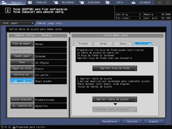Click 1. Imprimir tabla de ajuste

coord(115,99)
